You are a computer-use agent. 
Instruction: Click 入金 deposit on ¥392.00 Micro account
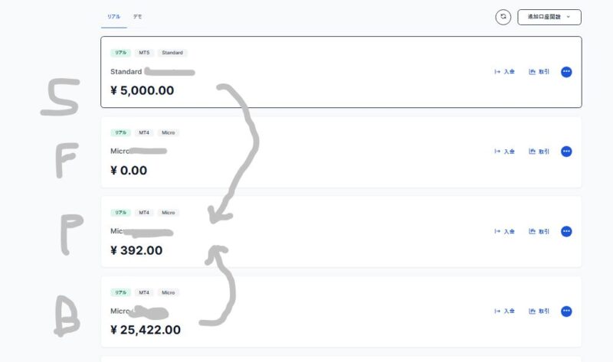point(504,232)
